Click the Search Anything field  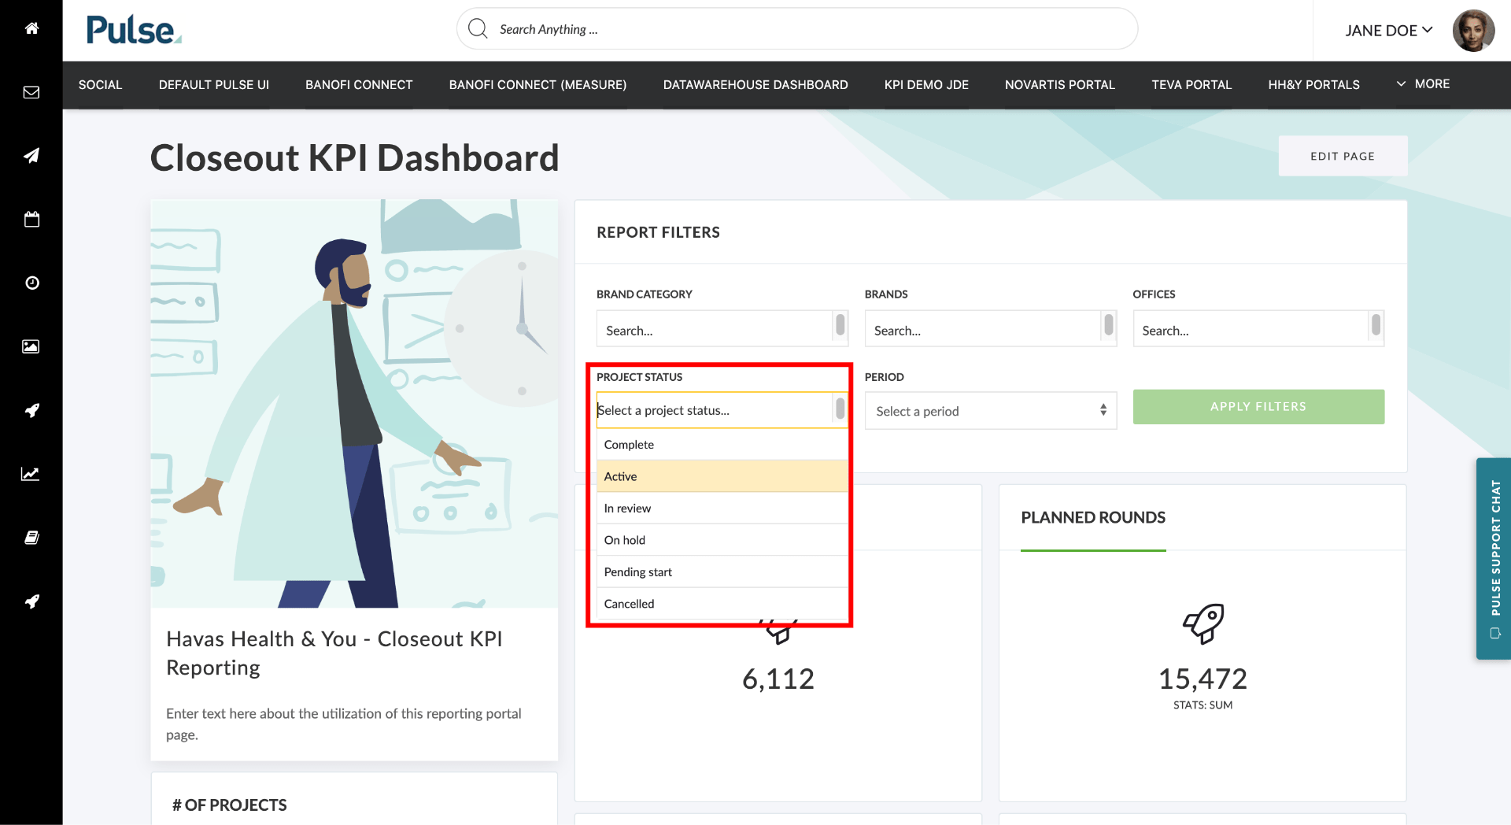pyautogui.click(x=797, y=29)
